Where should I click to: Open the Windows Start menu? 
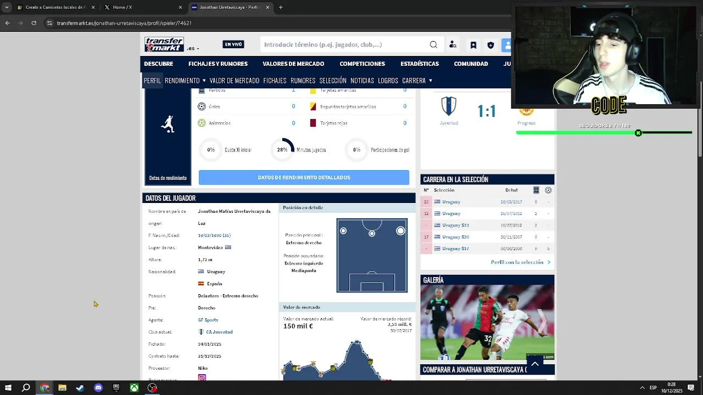click(x=8, y=388)
